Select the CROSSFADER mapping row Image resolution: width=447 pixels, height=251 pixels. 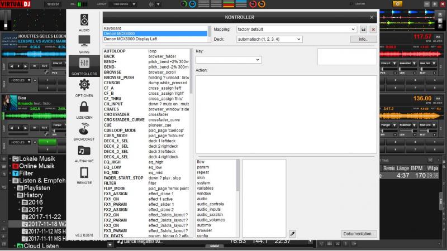point(146,114)
